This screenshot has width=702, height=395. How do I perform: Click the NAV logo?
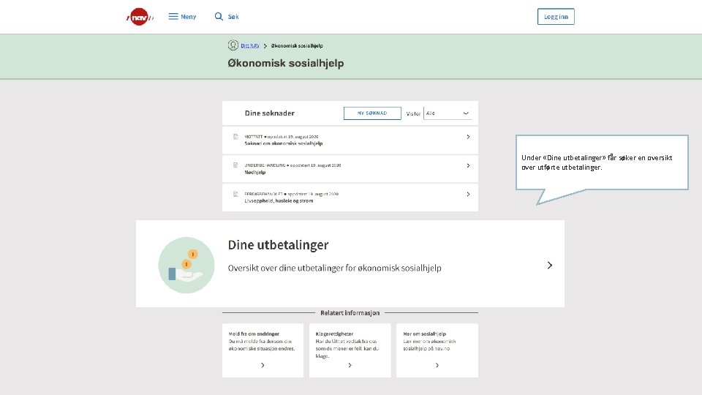tap(140, 17)
